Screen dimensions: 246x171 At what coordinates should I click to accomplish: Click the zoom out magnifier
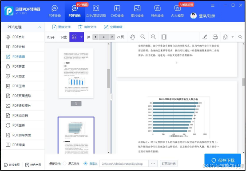pyautogui.click(x=143, y=37)
